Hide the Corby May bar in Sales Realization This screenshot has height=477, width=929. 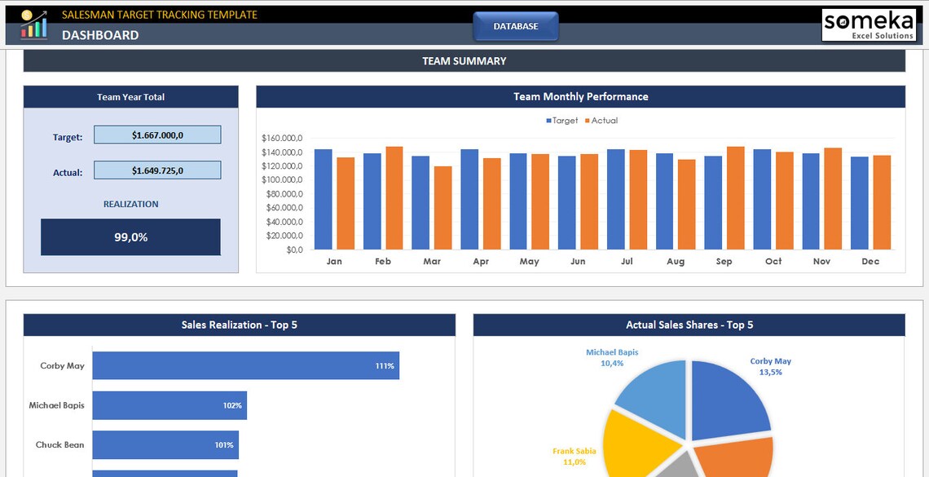pos(244,365)
